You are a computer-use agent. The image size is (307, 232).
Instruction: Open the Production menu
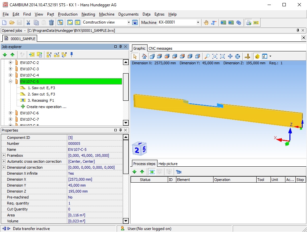pyautogui.click(x=68, y=14)
